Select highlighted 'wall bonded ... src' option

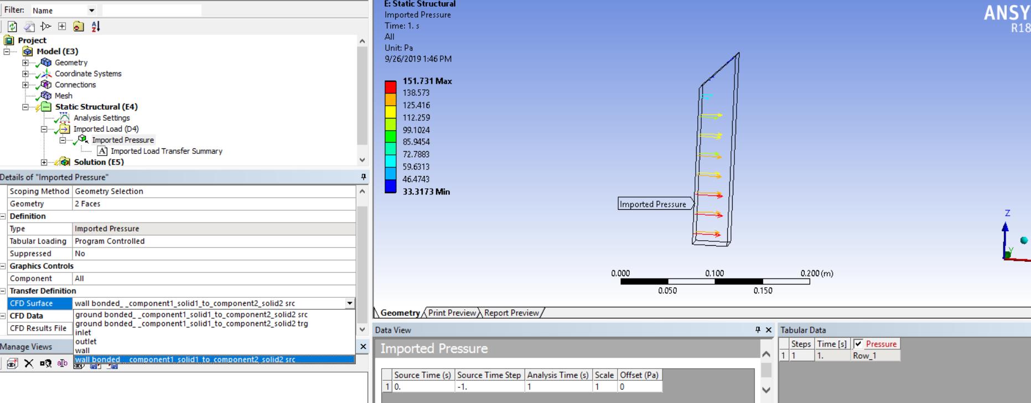pos(214,359)
